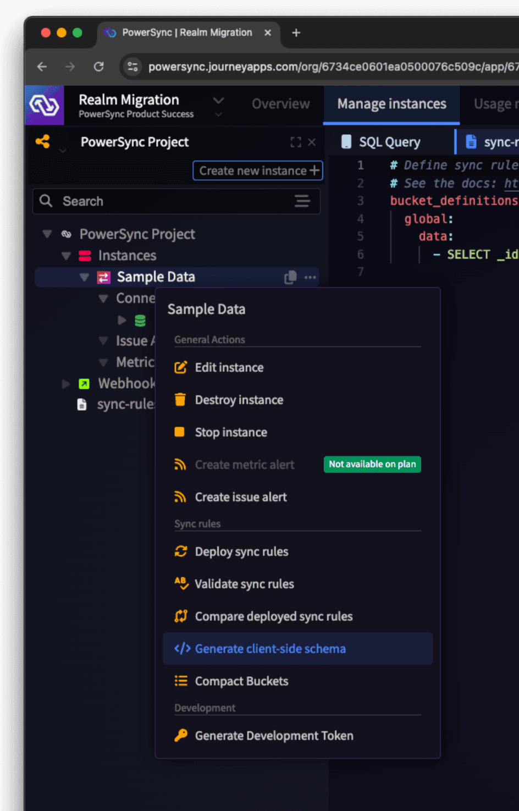Expand the database connection child node

[122, 320]
